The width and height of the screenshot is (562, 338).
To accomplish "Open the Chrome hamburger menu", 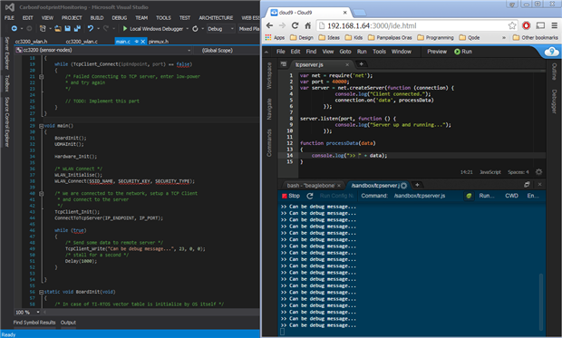I will (x=554, y=25).
